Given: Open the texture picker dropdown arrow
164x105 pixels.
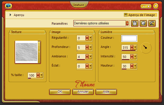Looking at the screenshot, I should point(39,52).
